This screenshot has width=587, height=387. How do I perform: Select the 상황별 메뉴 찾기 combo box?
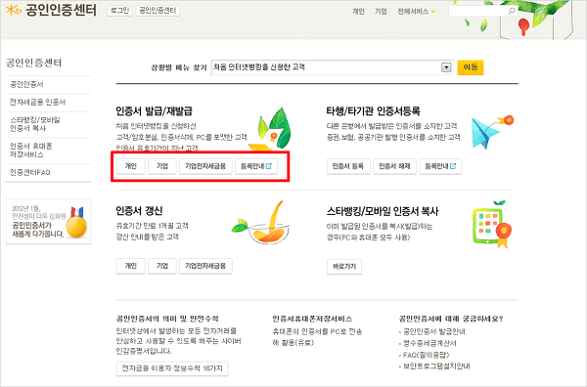[332, 67]
